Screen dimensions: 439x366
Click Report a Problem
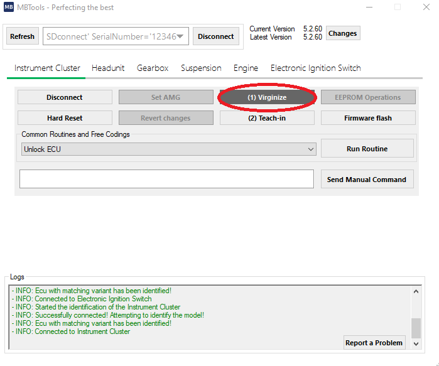coord(374,343)
